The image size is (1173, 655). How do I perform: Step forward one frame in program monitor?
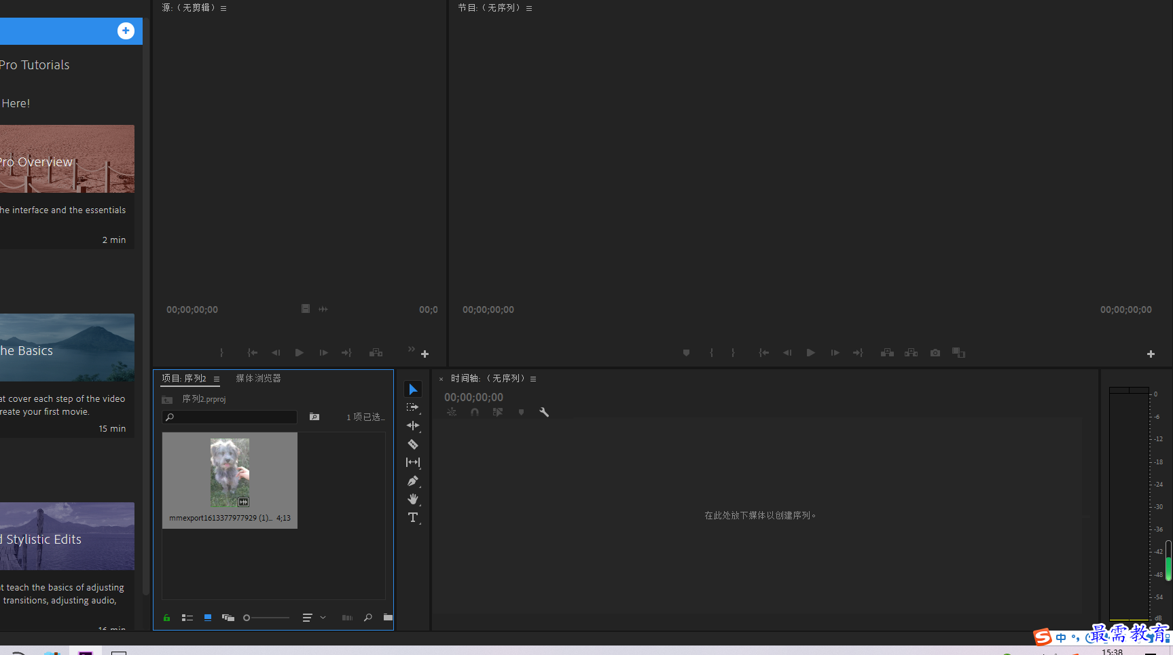pyautogui.click(x=835, y=353)
